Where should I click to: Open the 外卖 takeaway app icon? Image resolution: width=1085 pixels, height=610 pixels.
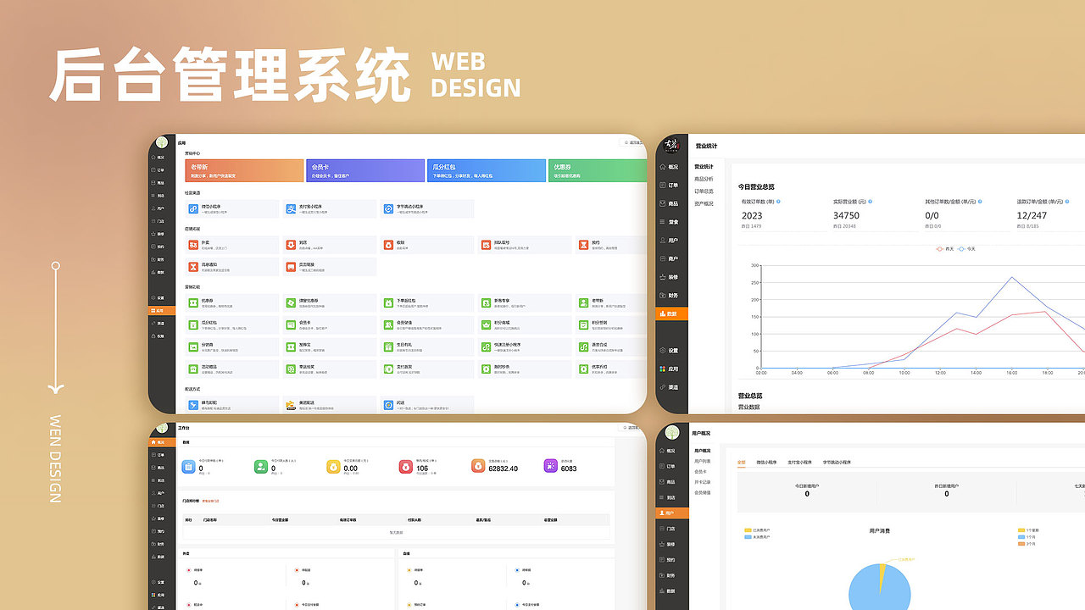[193, 245]
